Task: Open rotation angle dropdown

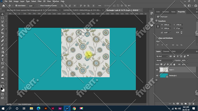Action: point(170,32)
